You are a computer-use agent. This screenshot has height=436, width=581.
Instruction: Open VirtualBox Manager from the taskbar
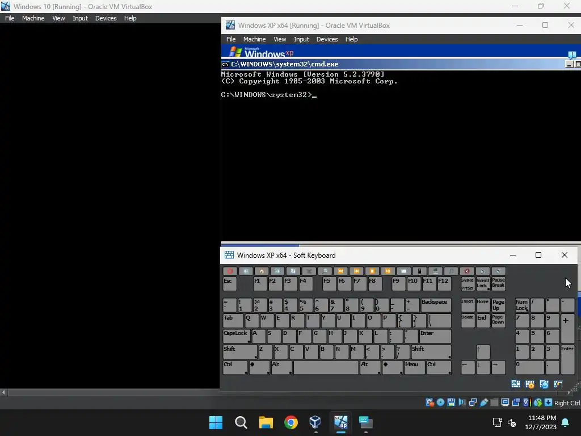point(315,422)
